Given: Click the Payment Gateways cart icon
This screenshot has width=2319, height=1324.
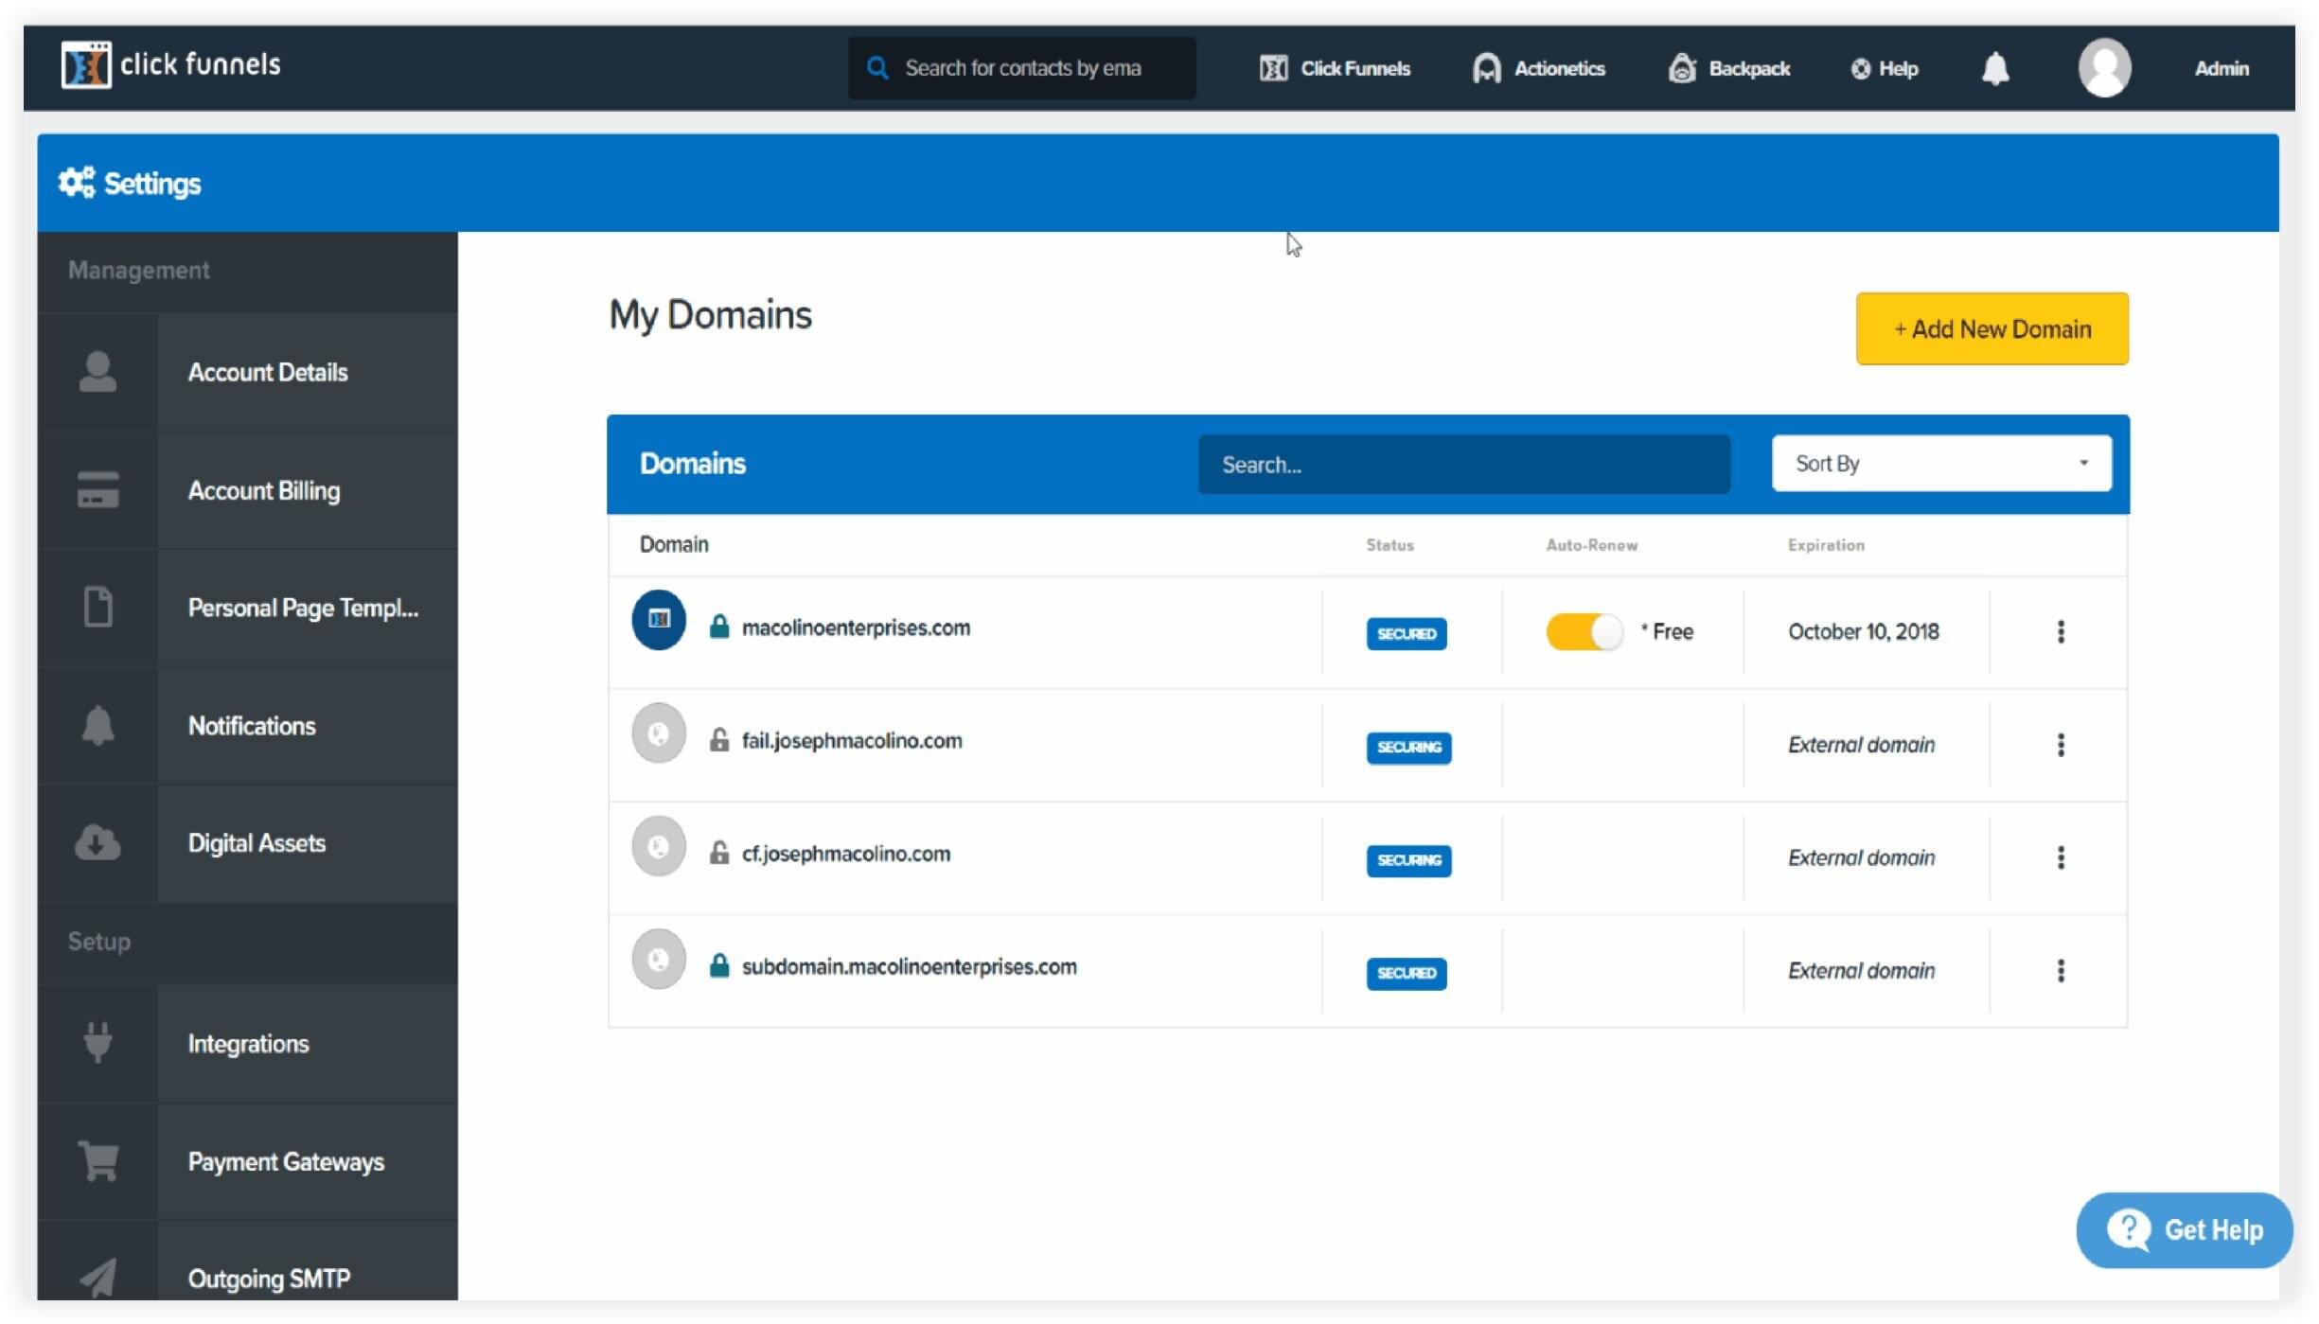Looking at the screenshot, I should click(x=97, y=1160).
